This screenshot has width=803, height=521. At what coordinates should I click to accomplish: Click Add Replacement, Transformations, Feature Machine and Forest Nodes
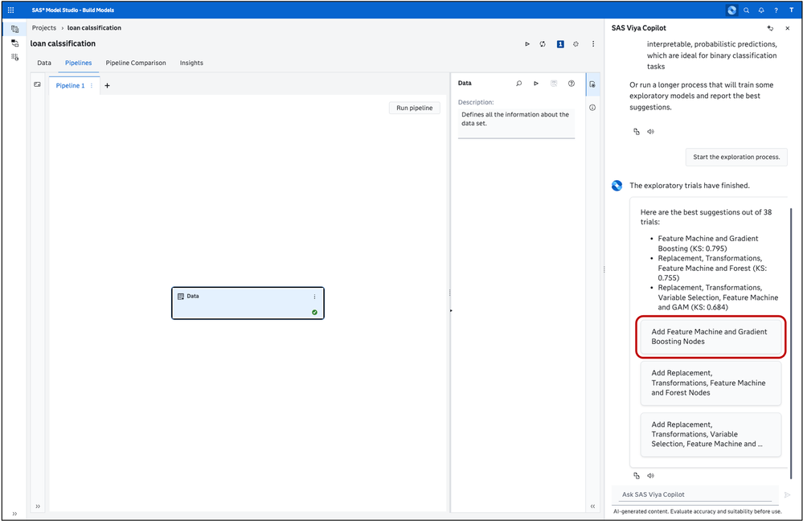711,383
